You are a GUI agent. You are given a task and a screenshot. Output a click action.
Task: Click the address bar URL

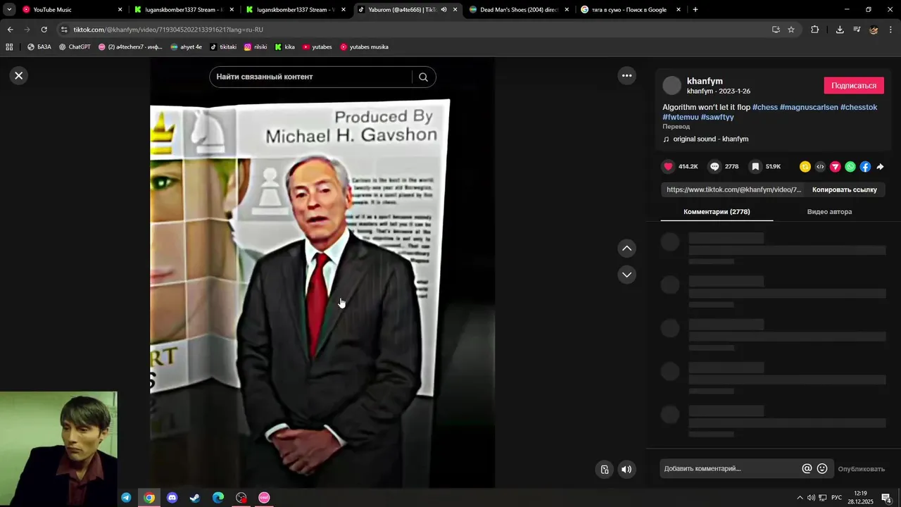(169, 30)
